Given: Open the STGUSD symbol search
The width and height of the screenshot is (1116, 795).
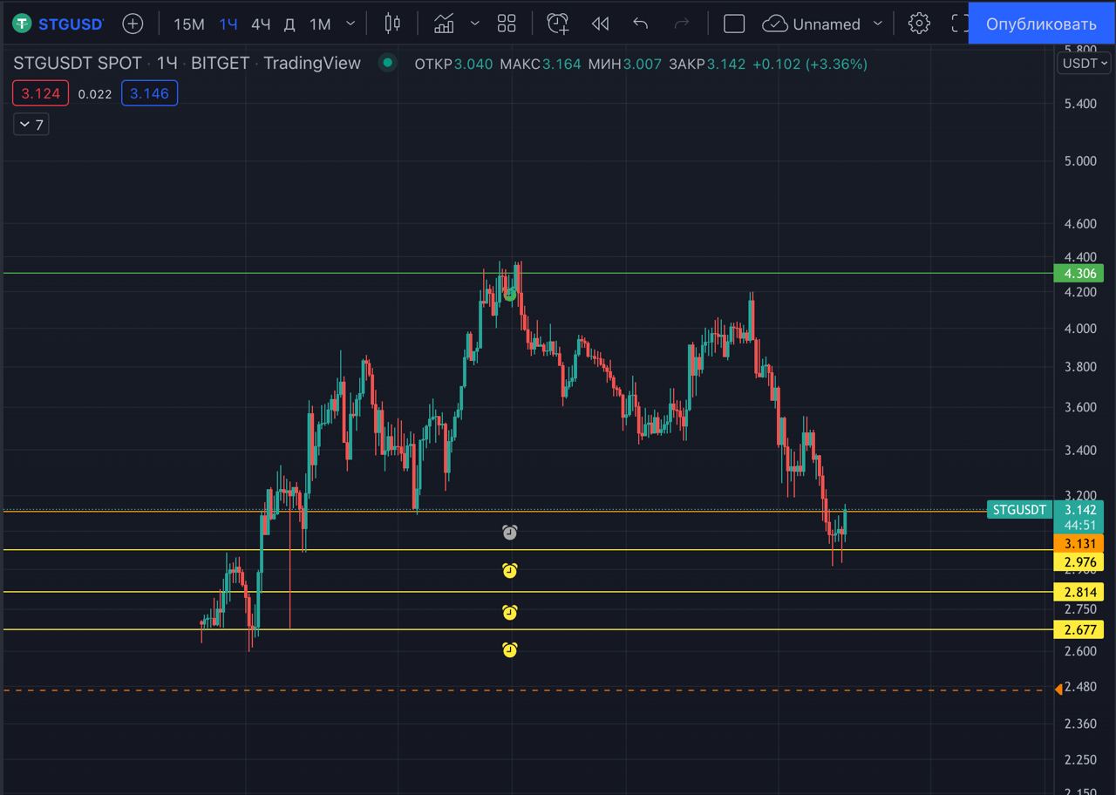Looking at the screenshot, I should tap(58, 24).
